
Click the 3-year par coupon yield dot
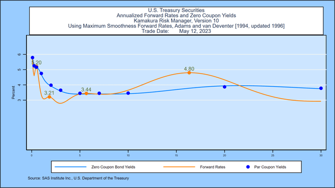click(x=61, y=90)
